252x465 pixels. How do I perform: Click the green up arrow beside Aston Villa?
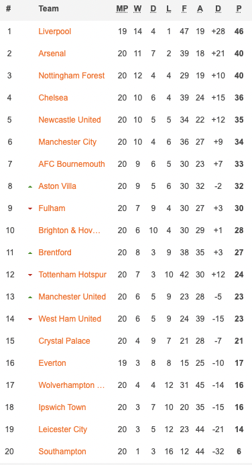click(x=30, y=187)
